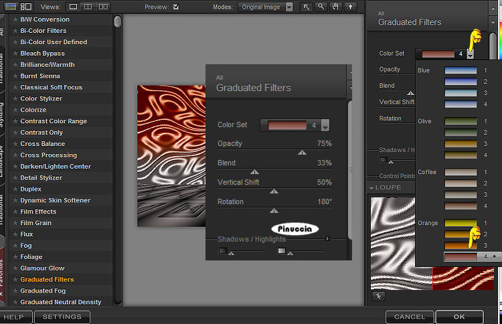Switch to single image view

click(x=72, y=7)
